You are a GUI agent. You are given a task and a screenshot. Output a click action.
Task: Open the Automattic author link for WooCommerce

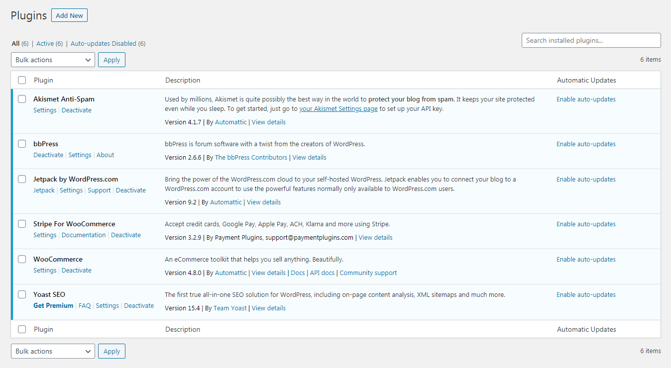231,273
